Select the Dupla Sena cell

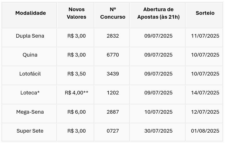coord(30,36)
